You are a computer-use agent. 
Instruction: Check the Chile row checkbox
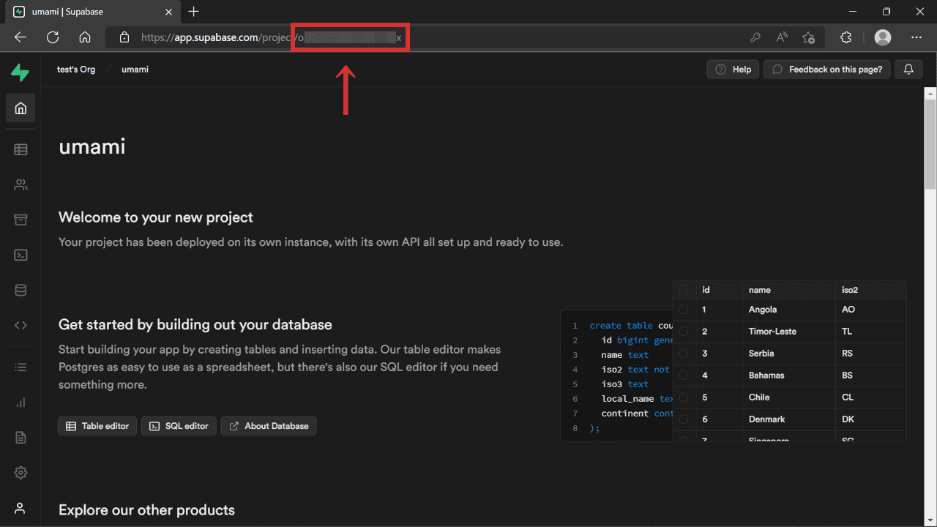[684, 397]
